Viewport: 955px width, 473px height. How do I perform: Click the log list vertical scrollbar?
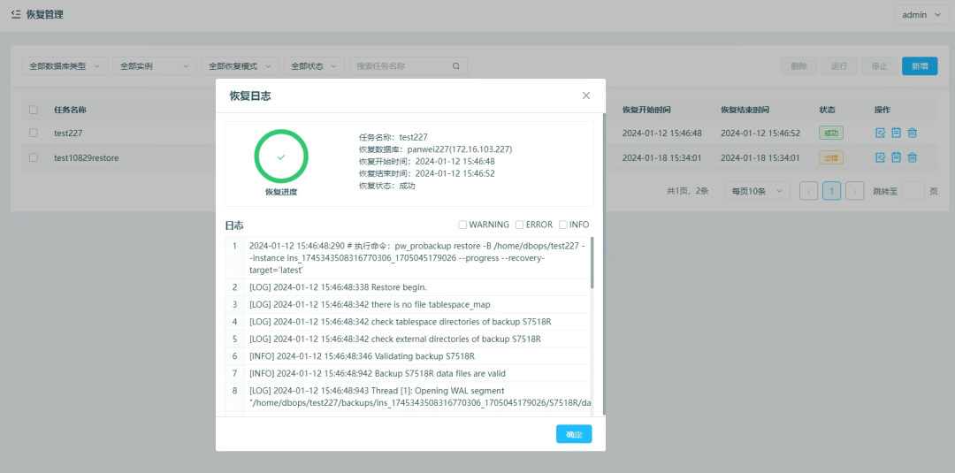click(592, 263)
